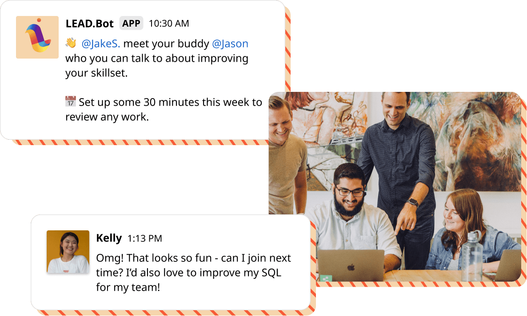
Task: Click the LEAD.Bot bird logo avatar
Action: coord(37,37)
